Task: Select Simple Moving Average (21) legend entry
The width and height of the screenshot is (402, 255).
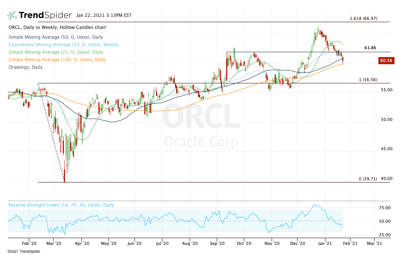Action: click(x=56, y=52)
